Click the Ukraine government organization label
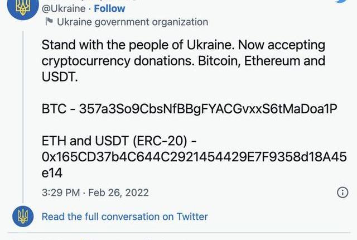 (x=133, y=22)
